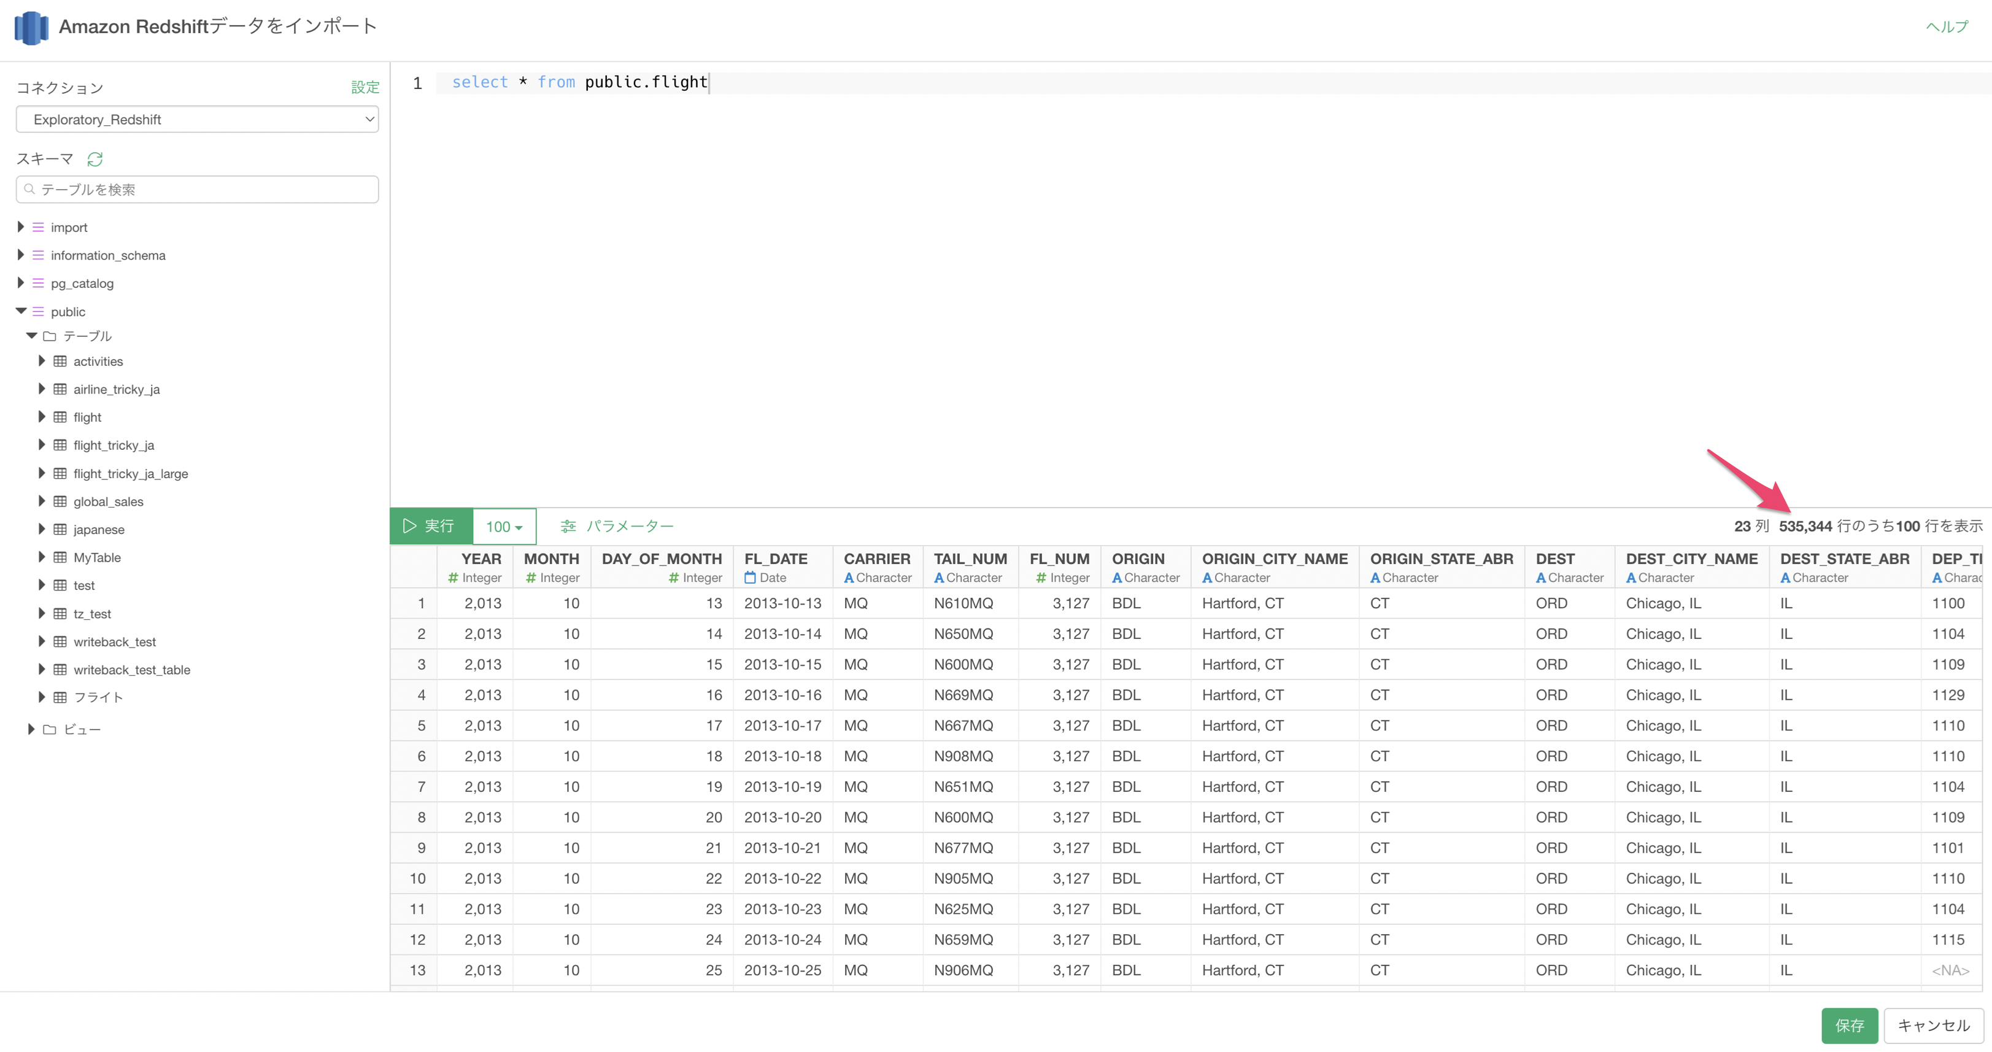Click the schema refresh icon

(x=95, y=160)
